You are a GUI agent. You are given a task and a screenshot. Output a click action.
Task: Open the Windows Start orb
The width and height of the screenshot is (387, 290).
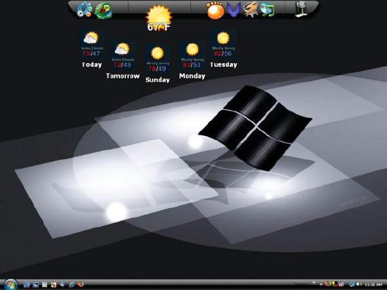[10, 285]
